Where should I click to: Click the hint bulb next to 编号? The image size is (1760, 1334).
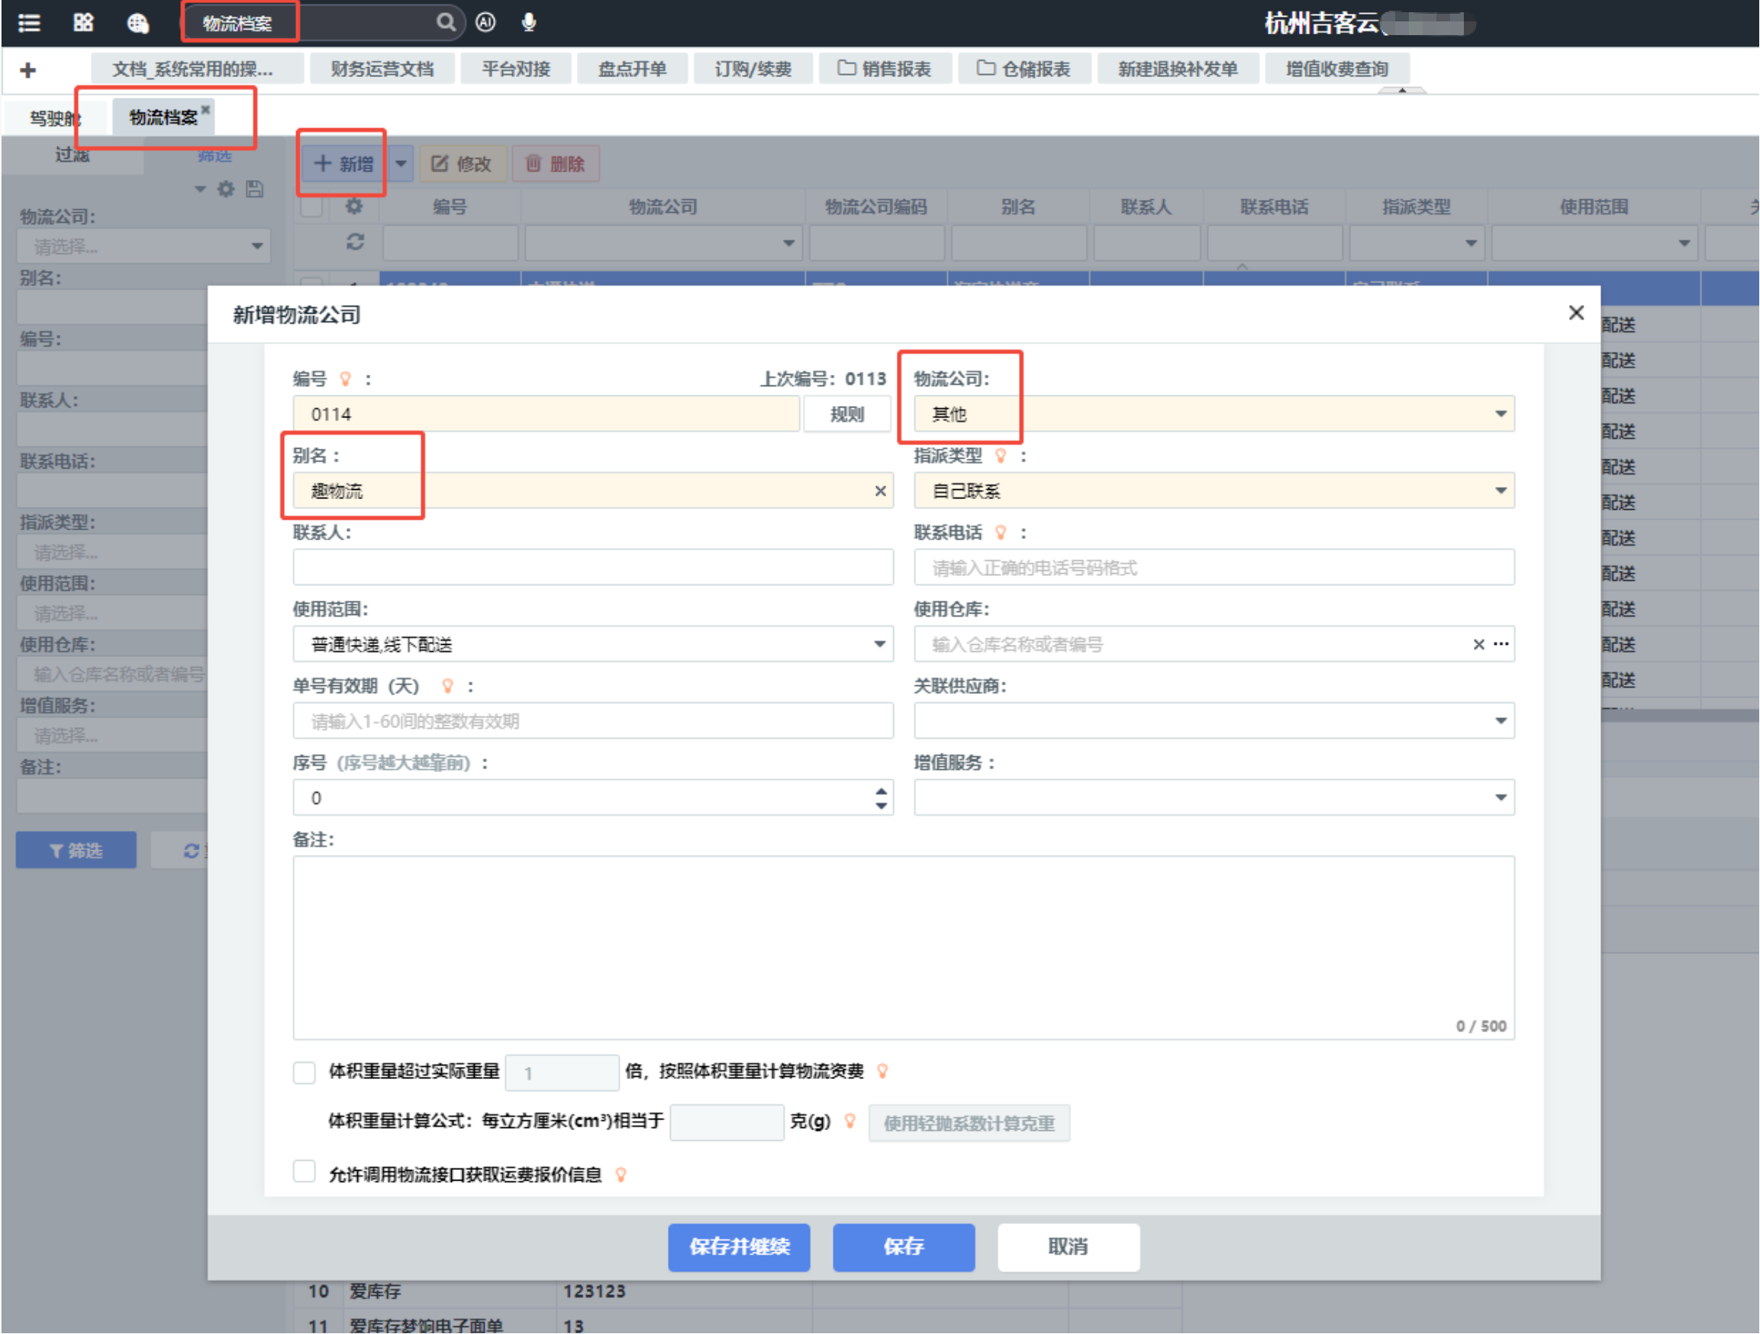[345, 379]
